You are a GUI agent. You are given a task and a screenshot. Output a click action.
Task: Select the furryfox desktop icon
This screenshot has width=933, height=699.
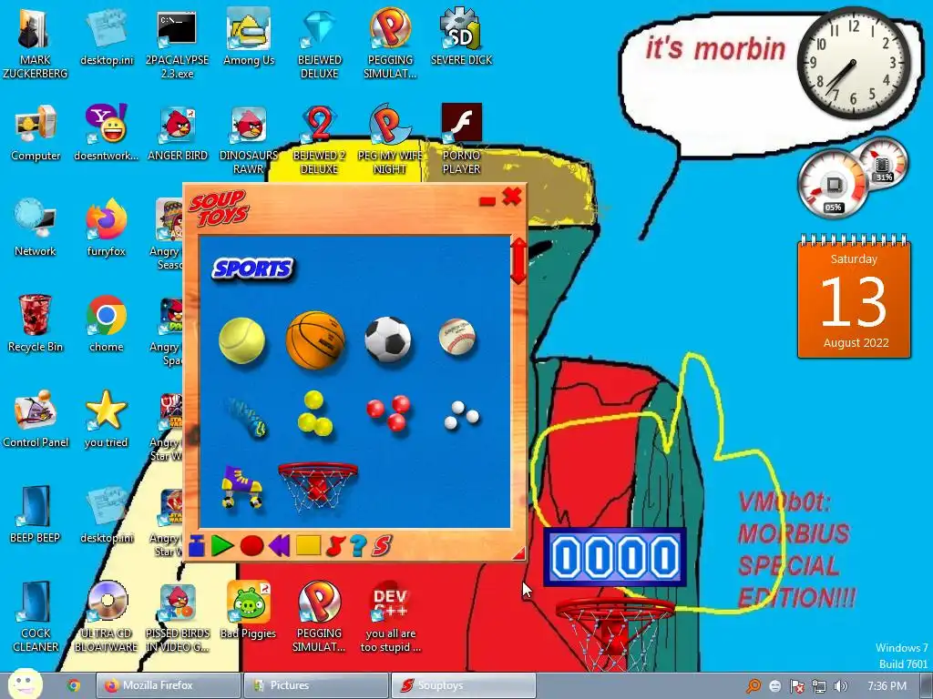point(107,228)
